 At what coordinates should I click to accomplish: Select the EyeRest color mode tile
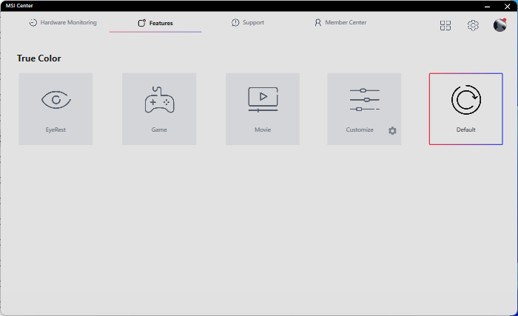(x=55, y=109)
